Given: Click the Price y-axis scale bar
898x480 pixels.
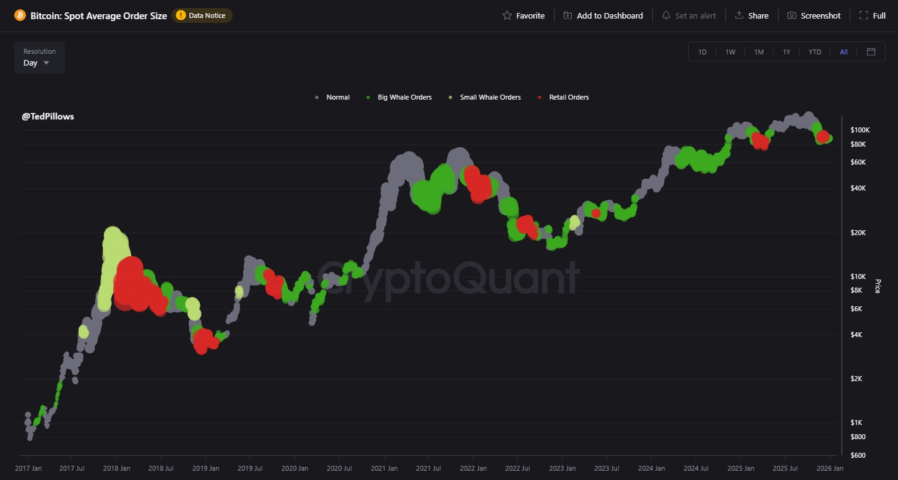Looking at the screenshot, I should point(842,285).
